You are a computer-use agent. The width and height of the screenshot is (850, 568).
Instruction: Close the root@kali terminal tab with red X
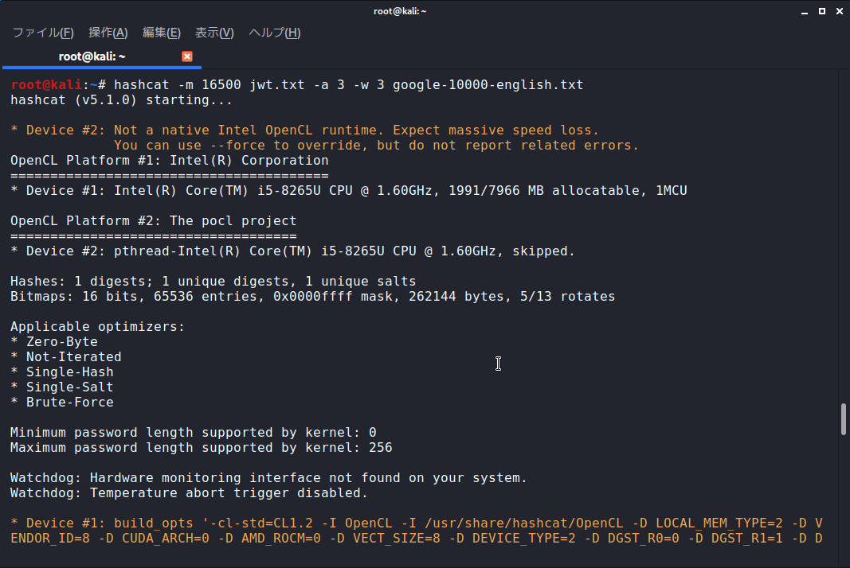[x=187, y=56]
